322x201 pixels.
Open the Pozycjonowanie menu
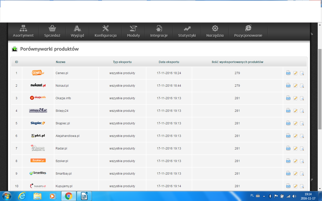(248, 31)
